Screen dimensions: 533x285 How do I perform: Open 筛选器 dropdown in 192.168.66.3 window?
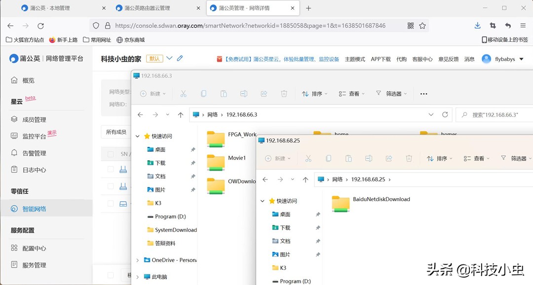(391, 93)
